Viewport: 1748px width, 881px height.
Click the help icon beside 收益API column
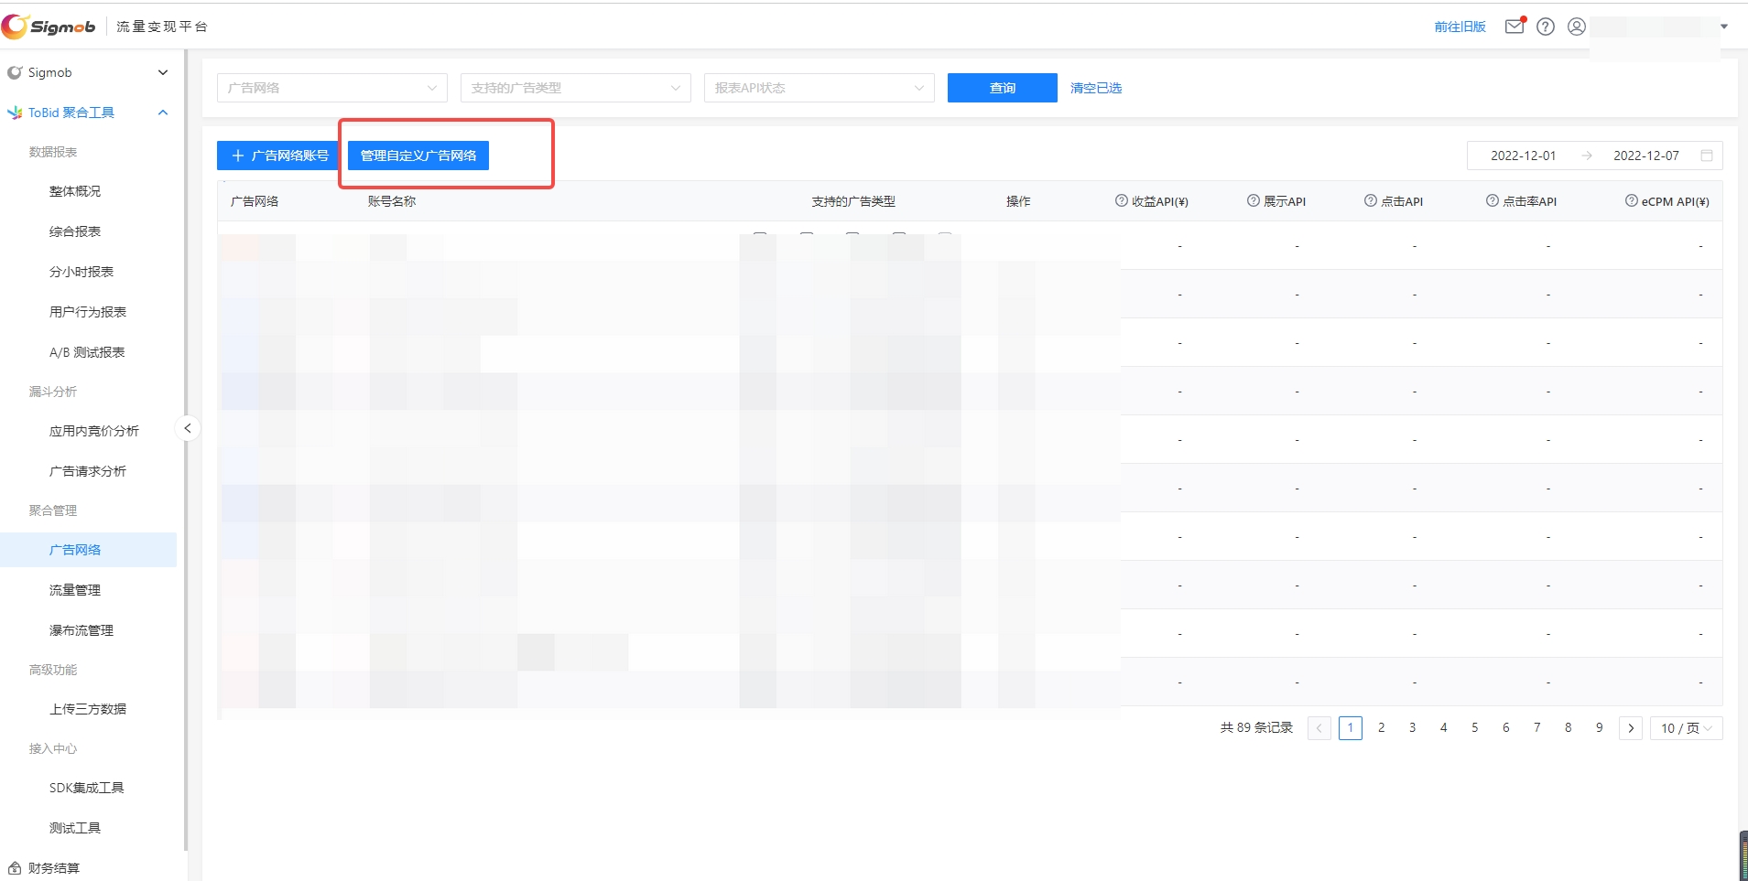[x=1121, y=201]
